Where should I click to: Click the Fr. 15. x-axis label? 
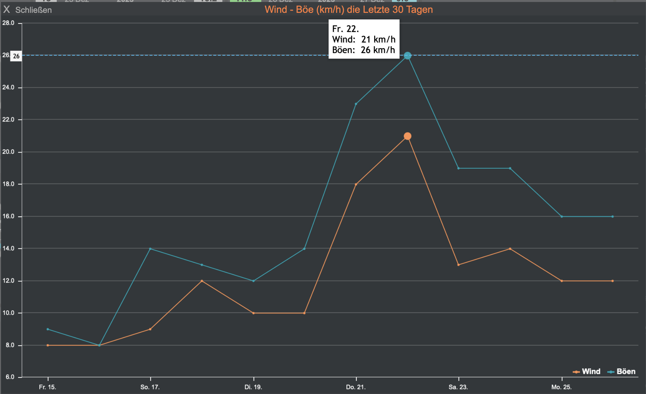click(48, 387)
